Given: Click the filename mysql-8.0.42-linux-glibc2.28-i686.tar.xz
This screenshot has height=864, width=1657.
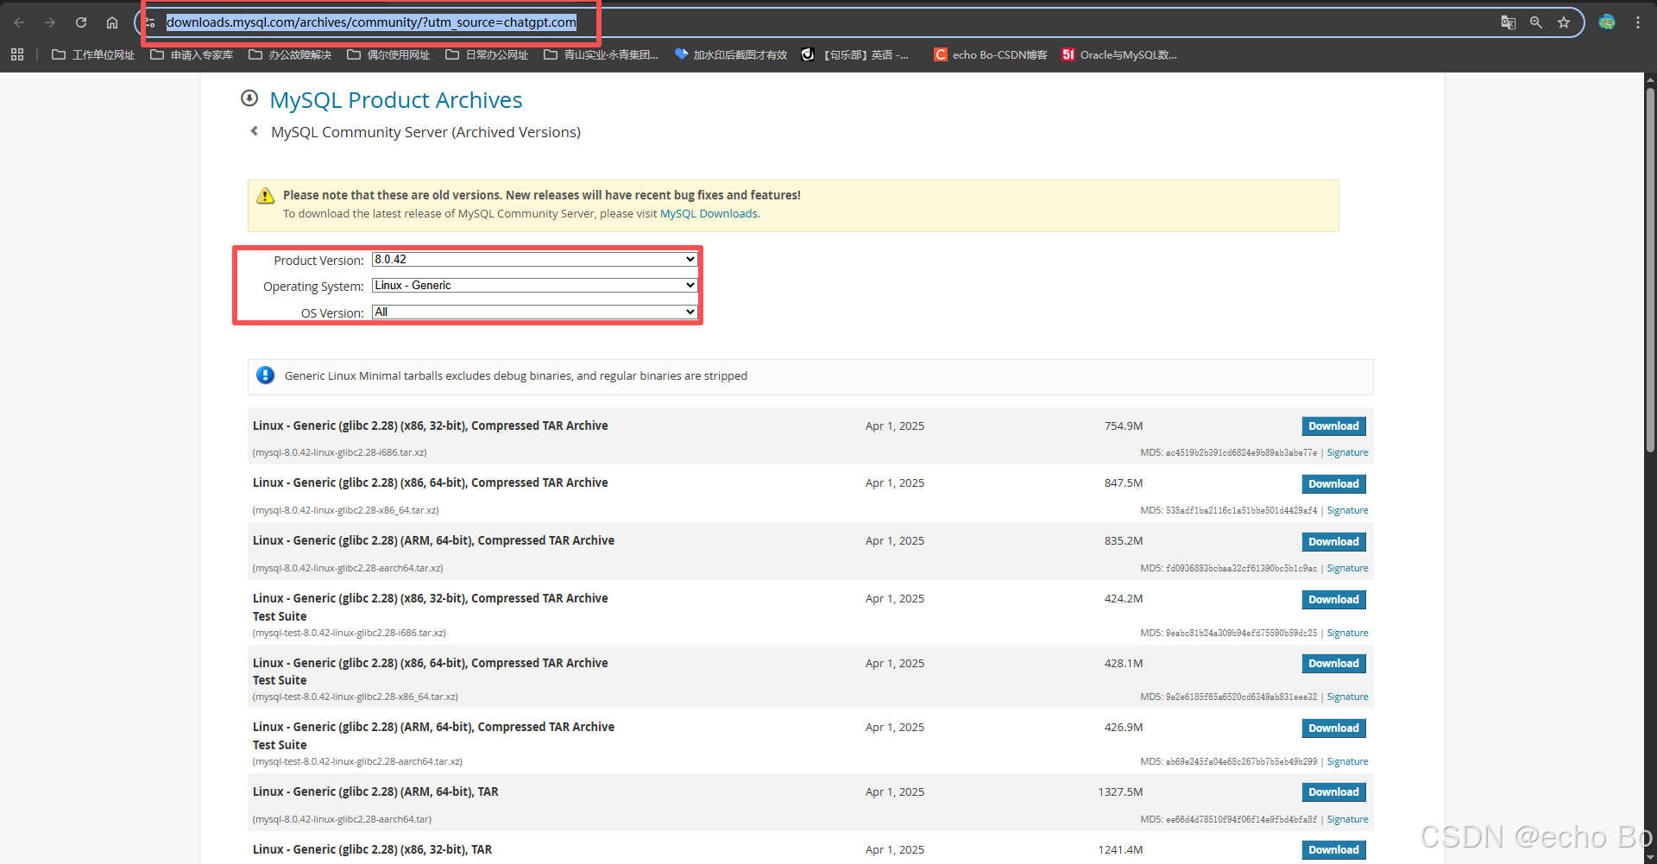Looking at the screenshot, I should click(339, 452).
